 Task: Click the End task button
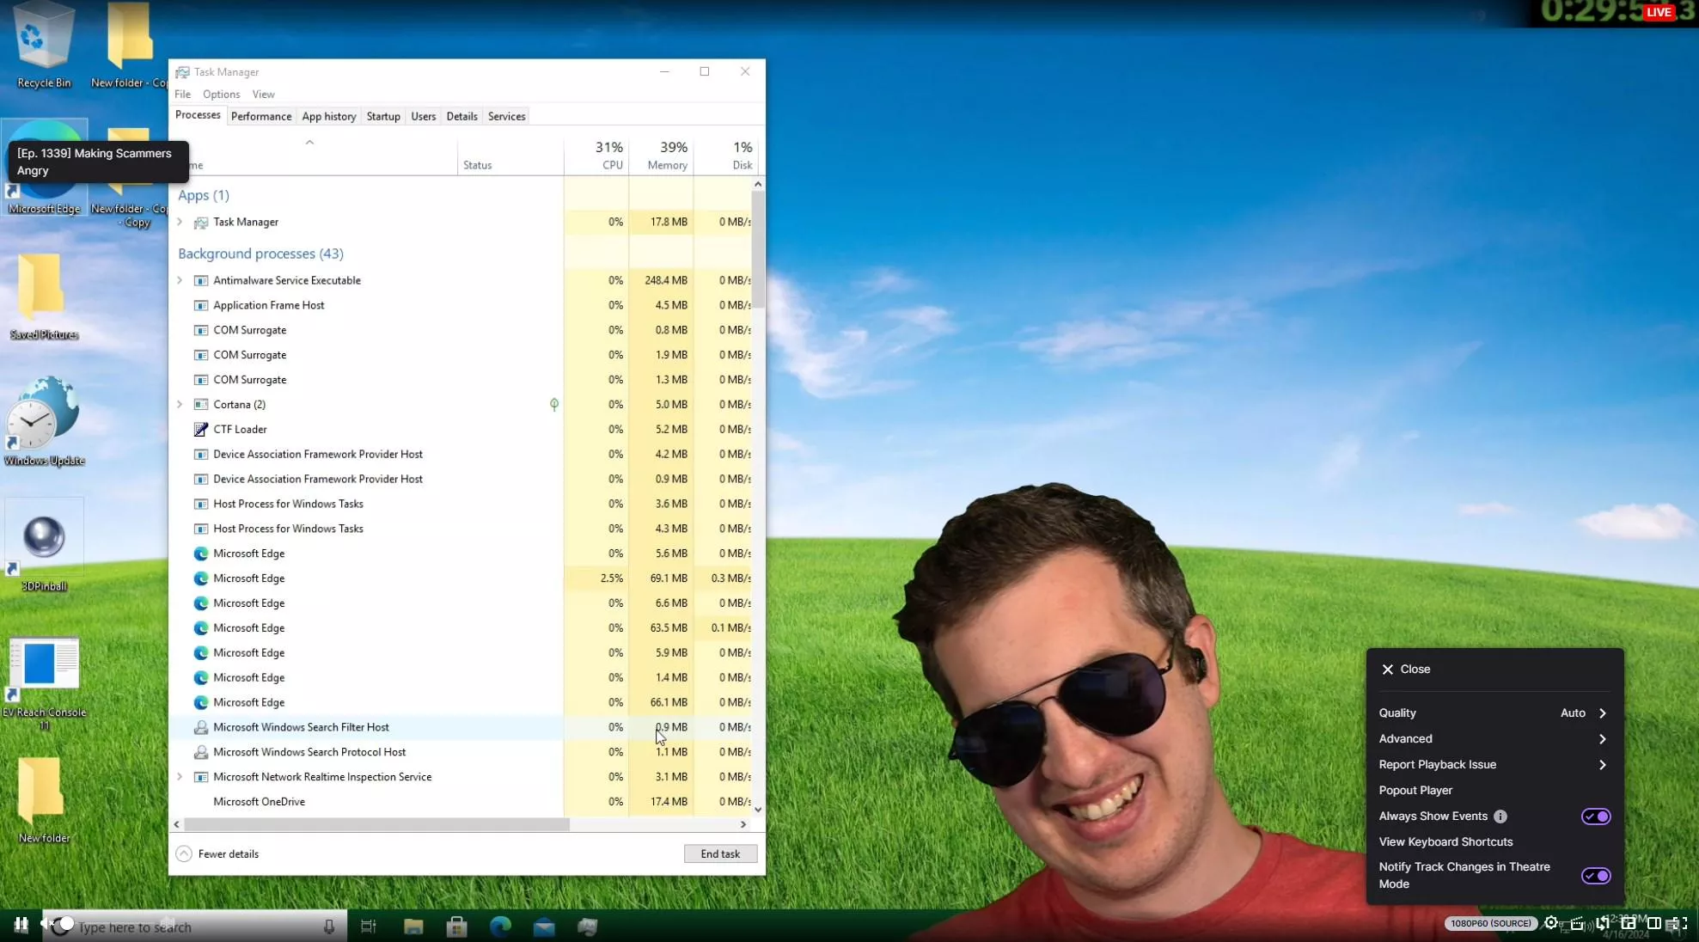pyautogui.click(x=720, y=853)
